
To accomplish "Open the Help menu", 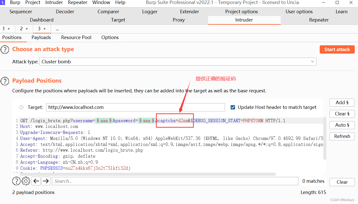I will (120, 3).
